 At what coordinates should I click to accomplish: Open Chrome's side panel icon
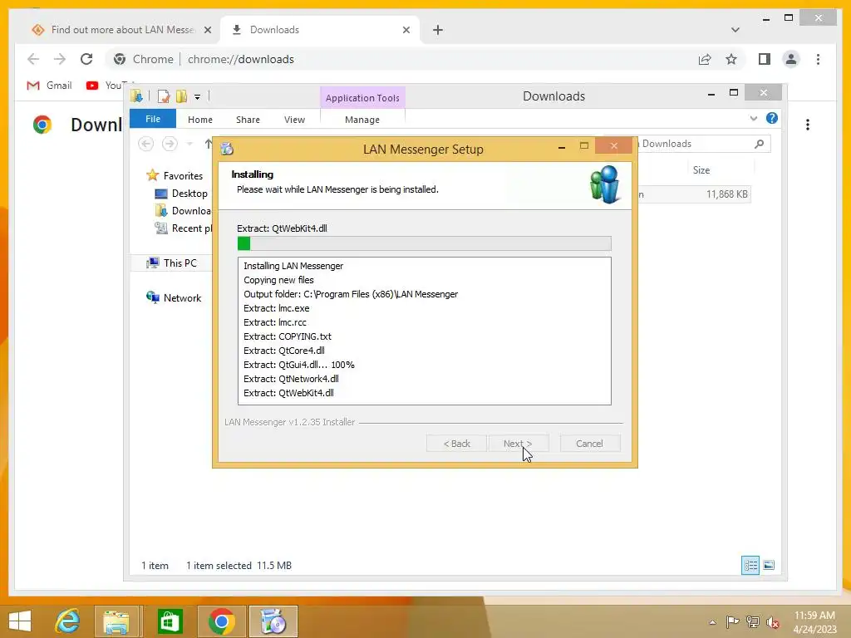click(765, 59)
